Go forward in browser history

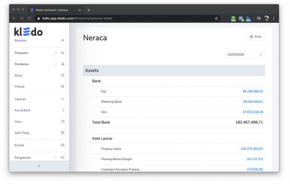point(22,19)
